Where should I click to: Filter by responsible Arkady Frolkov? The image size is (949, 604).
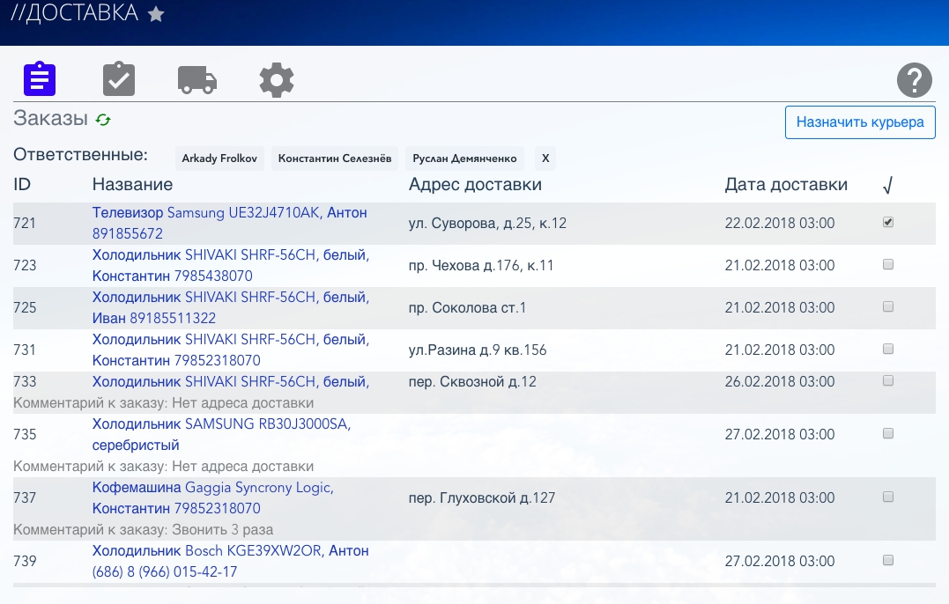[220, 158]
